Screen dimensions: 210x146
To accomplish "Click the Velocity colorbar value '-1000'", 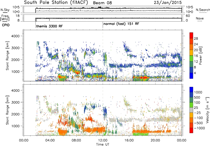I will (199, 128).
